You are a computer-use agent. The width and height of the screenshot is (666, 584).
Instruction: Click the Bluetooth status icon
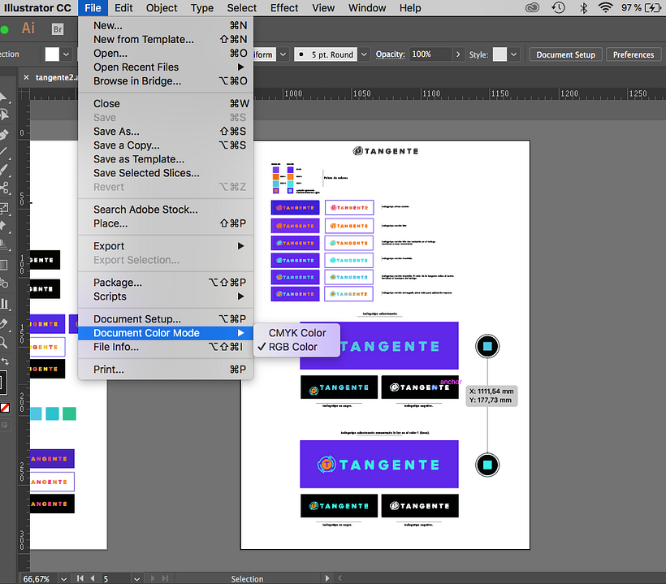click(584, 7)
